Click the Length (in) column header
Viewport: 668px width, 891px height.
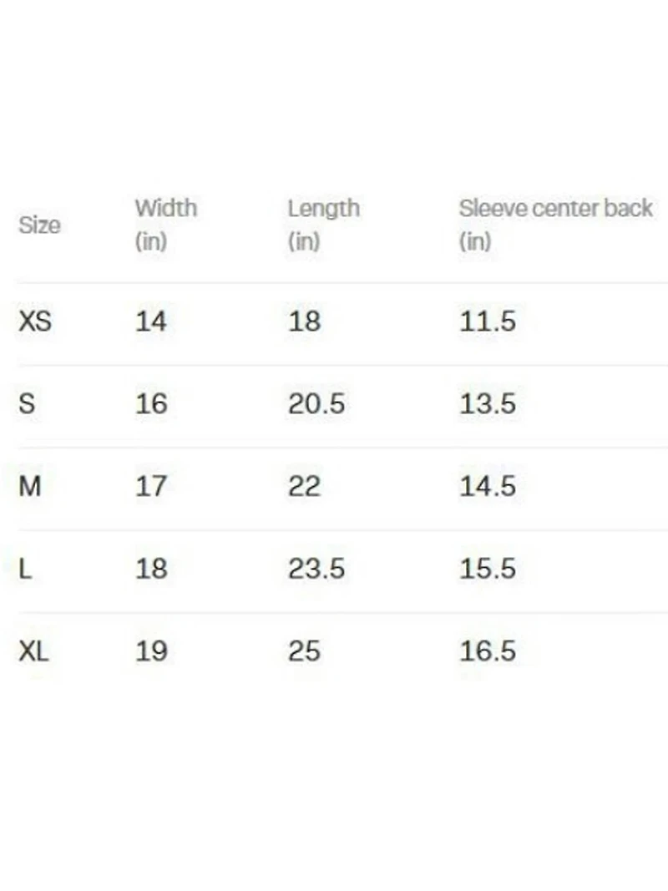click(323, 224)
